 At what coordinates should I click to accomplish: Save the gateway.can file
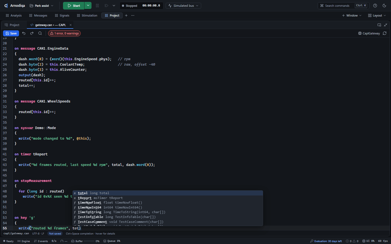[x=11, y=33]
